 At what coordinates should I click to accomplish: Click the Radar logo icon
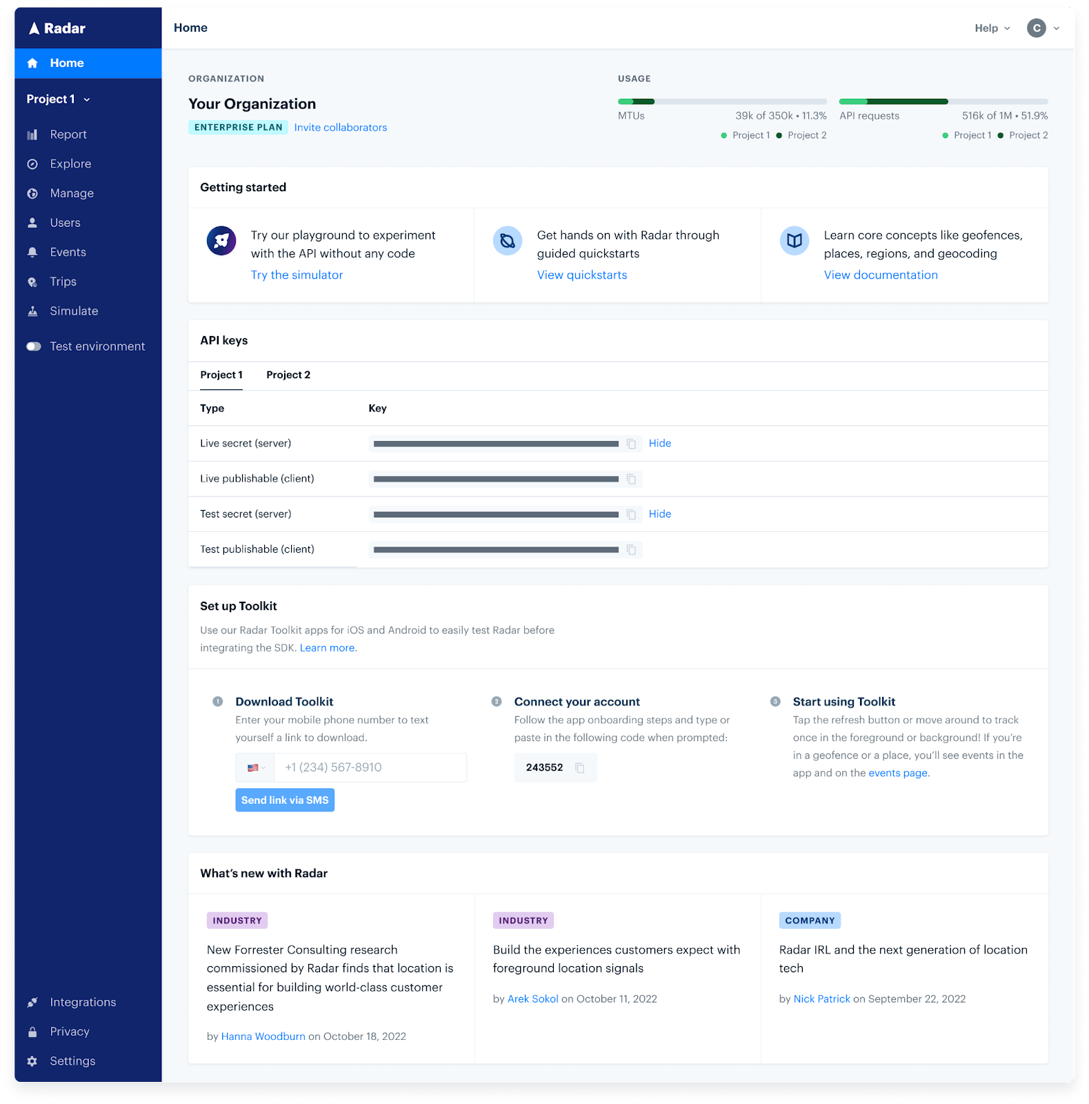[34, 28]
